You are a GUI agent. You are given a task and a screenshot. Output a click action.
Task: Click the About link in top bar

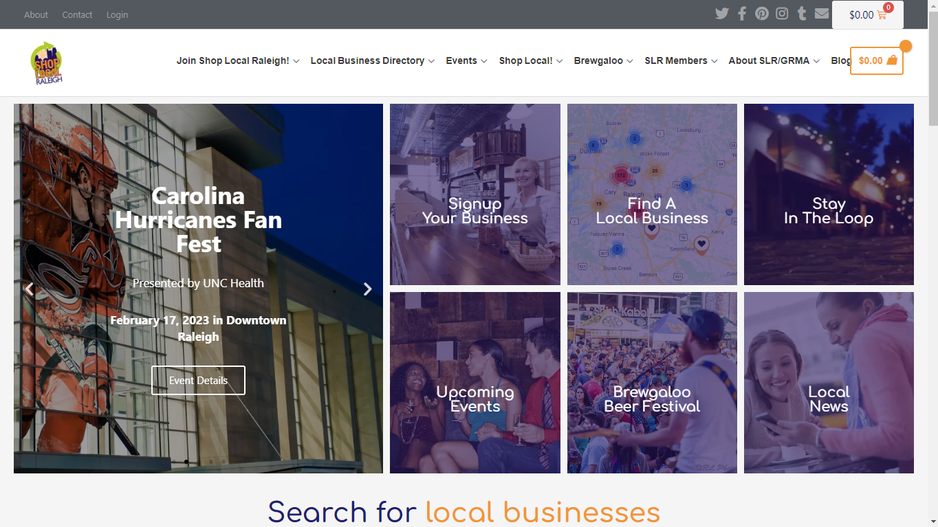pos(36,14)
